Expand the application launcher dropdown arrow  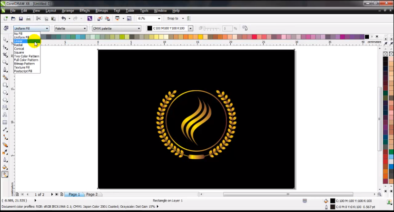123,19
